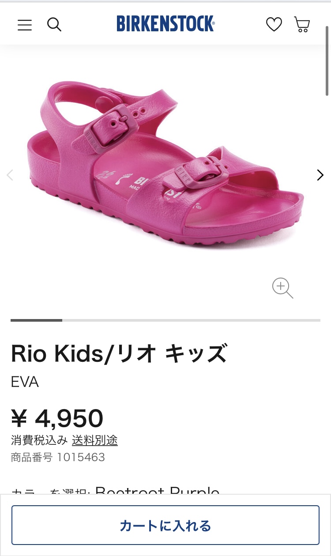Open the wishlist heart icon
Screen dimensions: 331x556
coord(274,24)
